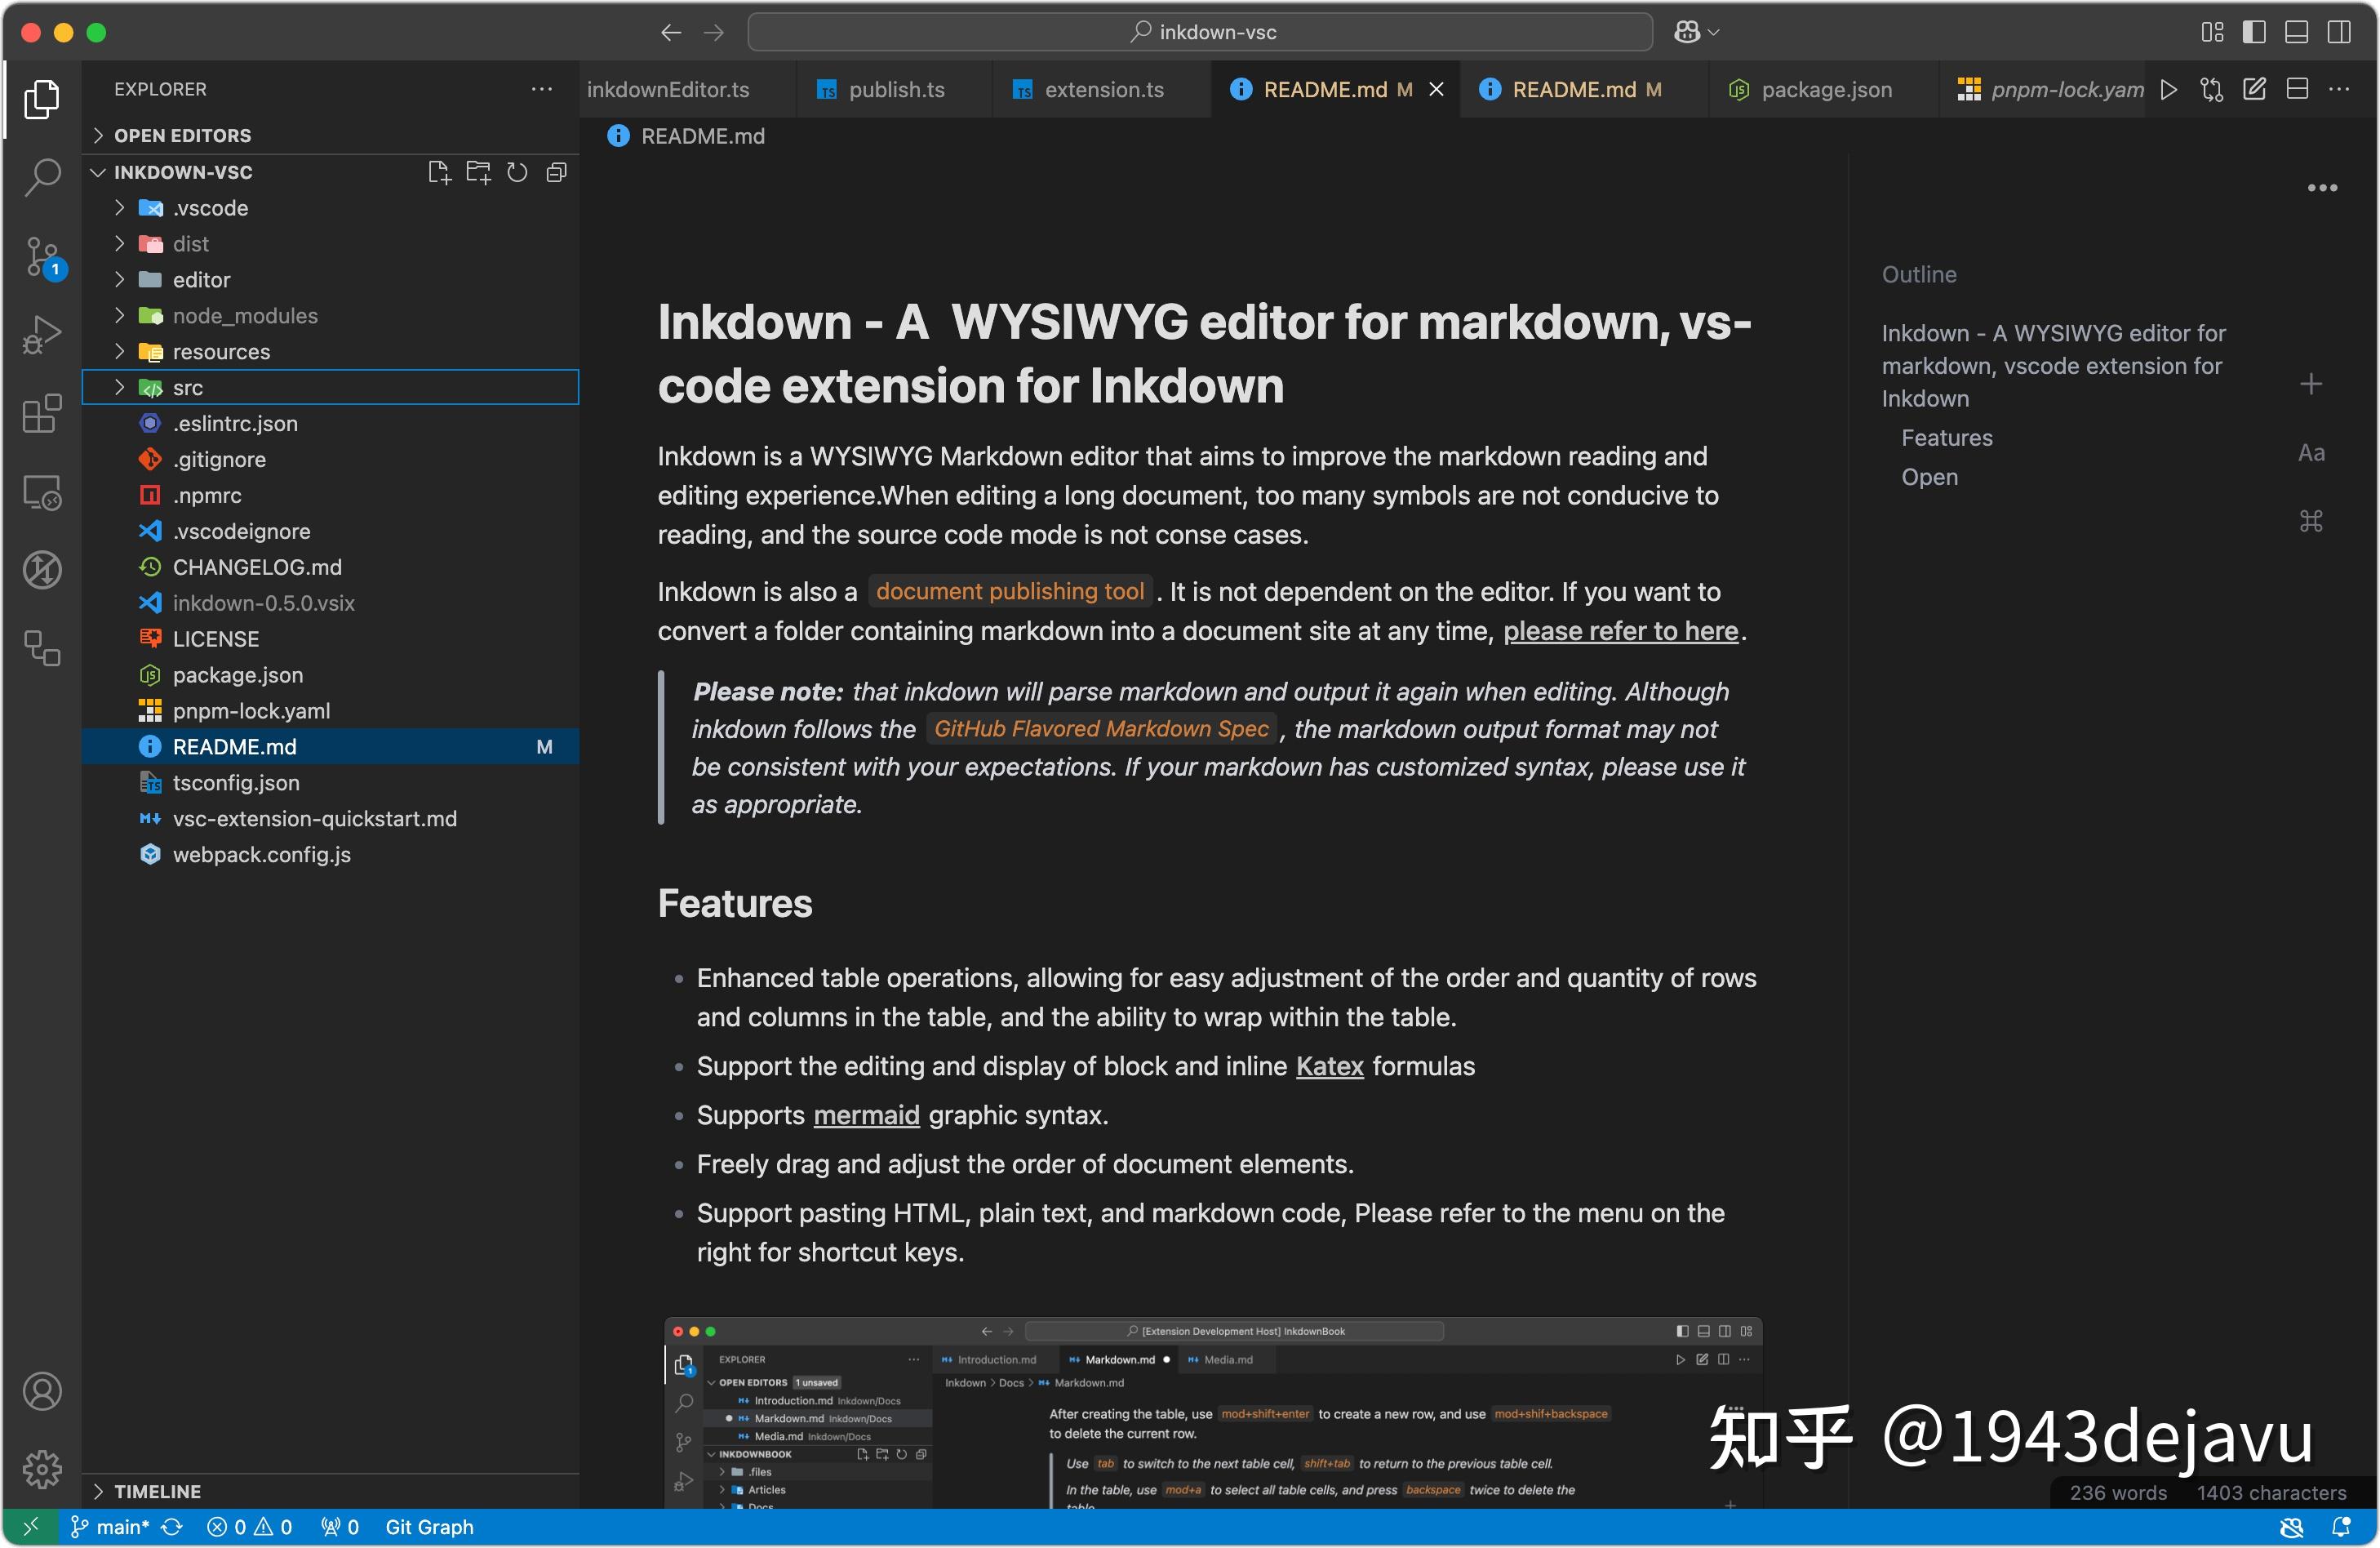Switch to the package.json tab
This screenshot has width=2380, height=1548.
pos(1825,89)
